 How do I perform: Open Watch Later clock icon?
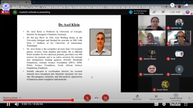[172, 5]
